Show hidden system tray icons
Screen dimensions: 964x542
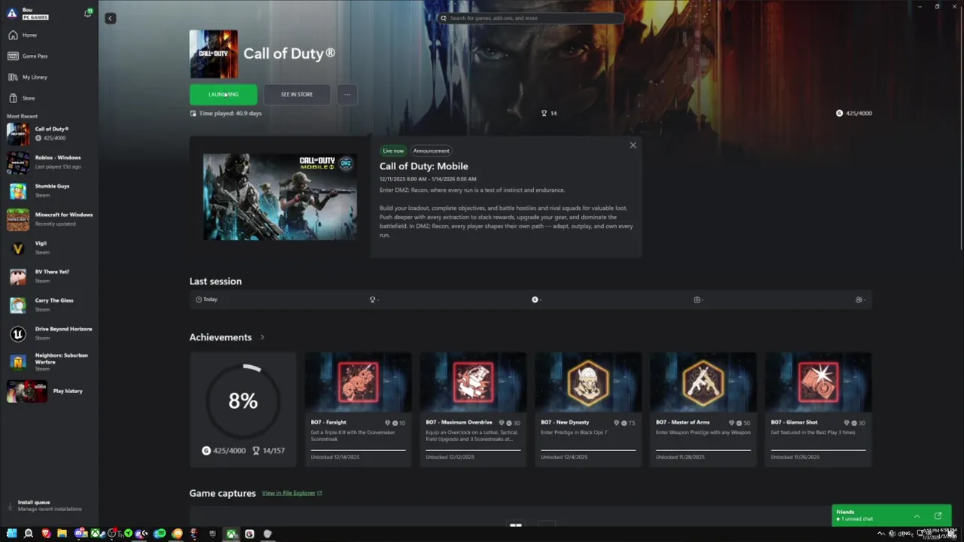click(x=881, y=534)
